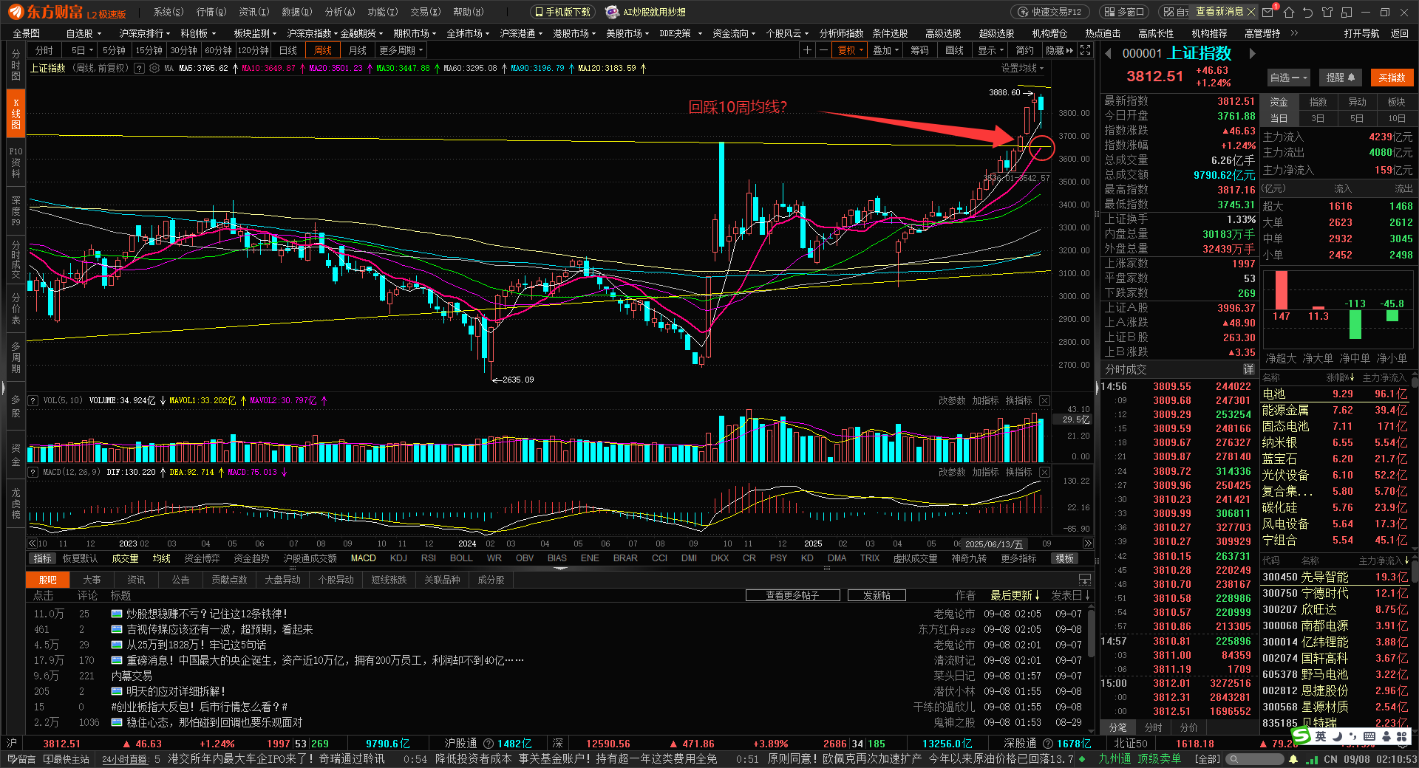Open 更多周期 more periods dropdown
1419x768 pixels.
(x=401, y=50)
